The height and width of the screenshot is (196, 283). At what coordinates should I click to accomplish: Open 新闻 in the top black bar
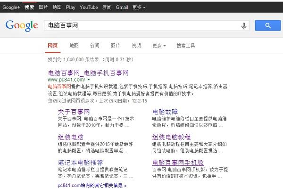(x=107, y=8)
